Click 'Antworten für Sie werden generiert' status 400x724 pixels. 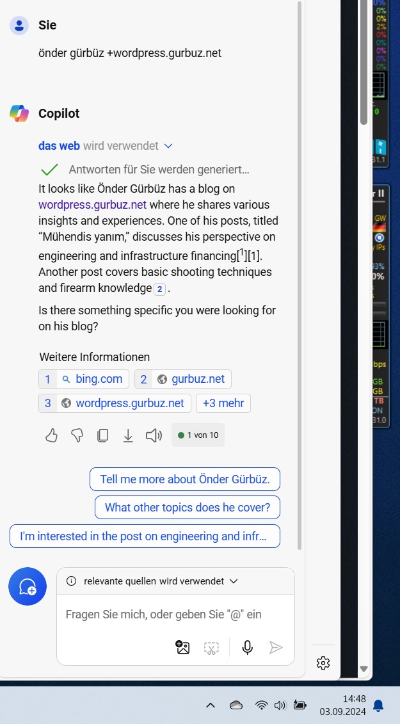(x=159, y=170)
